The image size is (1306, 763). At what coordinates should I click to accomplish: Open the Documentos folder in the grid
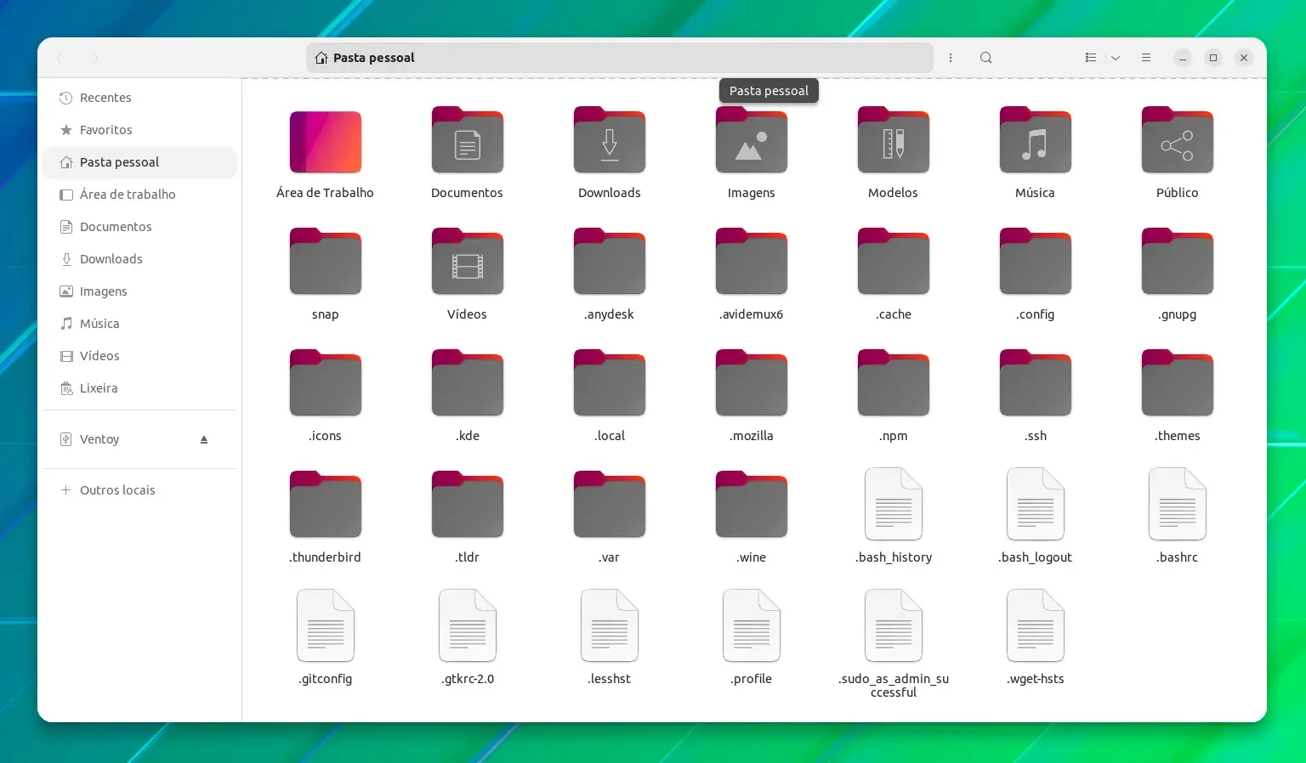click(468, 140)
